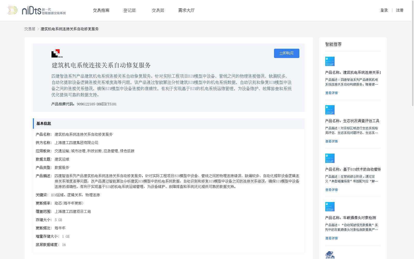This screenshot has width=414, height=259.
Task: Open thumbnail of 生态状况调查评估工具 recommendation
Action: (330, 110)
